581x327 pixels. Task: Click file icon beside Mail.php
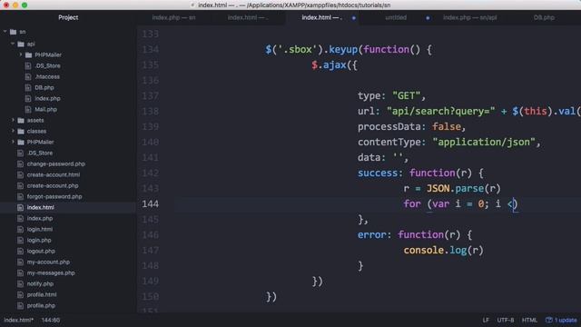(x=28, y=109)
